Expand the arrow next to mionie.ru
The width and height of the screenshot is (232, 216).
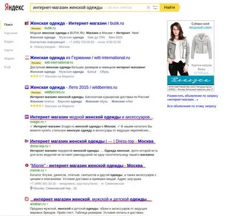tap(45, 171)
